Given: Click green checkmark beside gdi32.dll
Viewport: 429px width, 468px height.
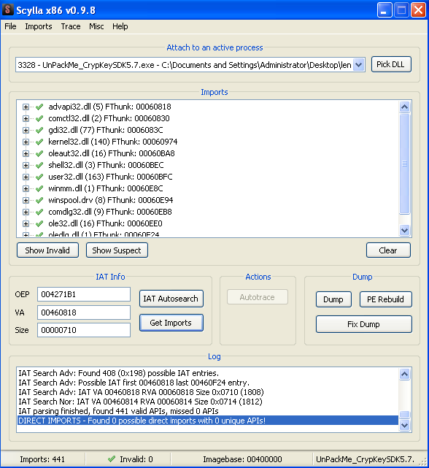Looking at the screenshot, I should click(39, 130).
